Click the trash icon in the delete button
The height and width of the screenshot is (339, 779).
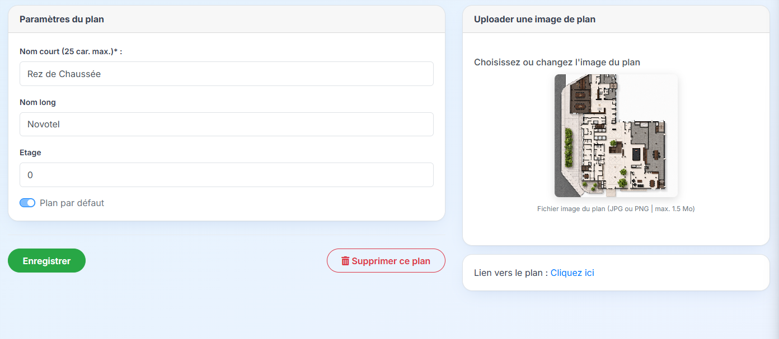[x=345, y=261]
